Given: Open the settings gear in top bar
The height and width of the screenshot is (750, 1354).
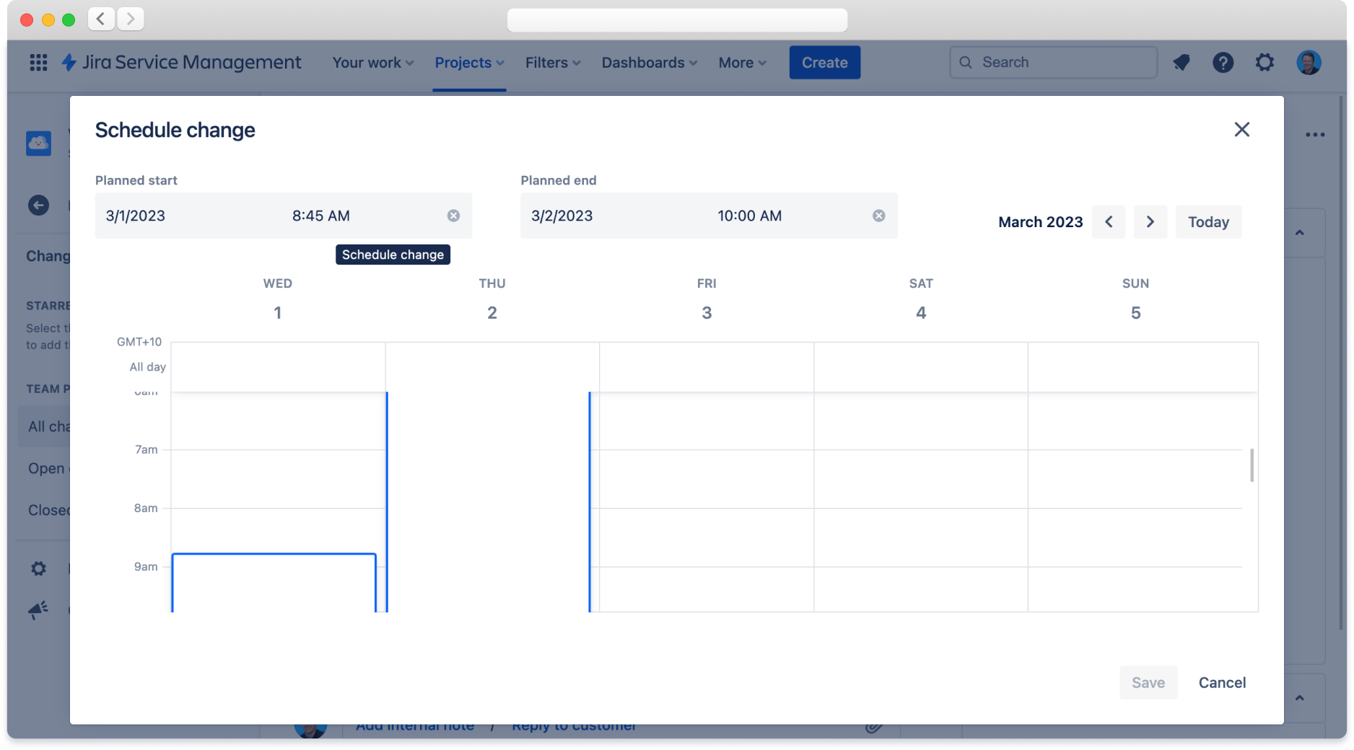Looking at the screenshot, I should coord(1265,63).
